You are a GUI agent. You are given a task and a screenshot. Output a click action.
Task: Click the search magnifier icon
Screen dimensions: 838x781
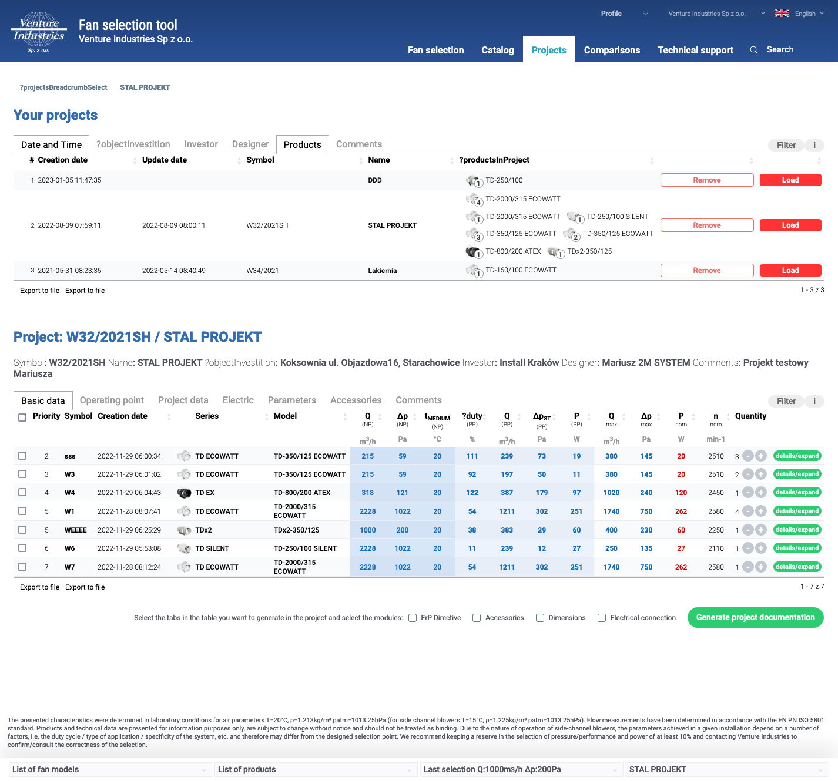tap(754, 50)
